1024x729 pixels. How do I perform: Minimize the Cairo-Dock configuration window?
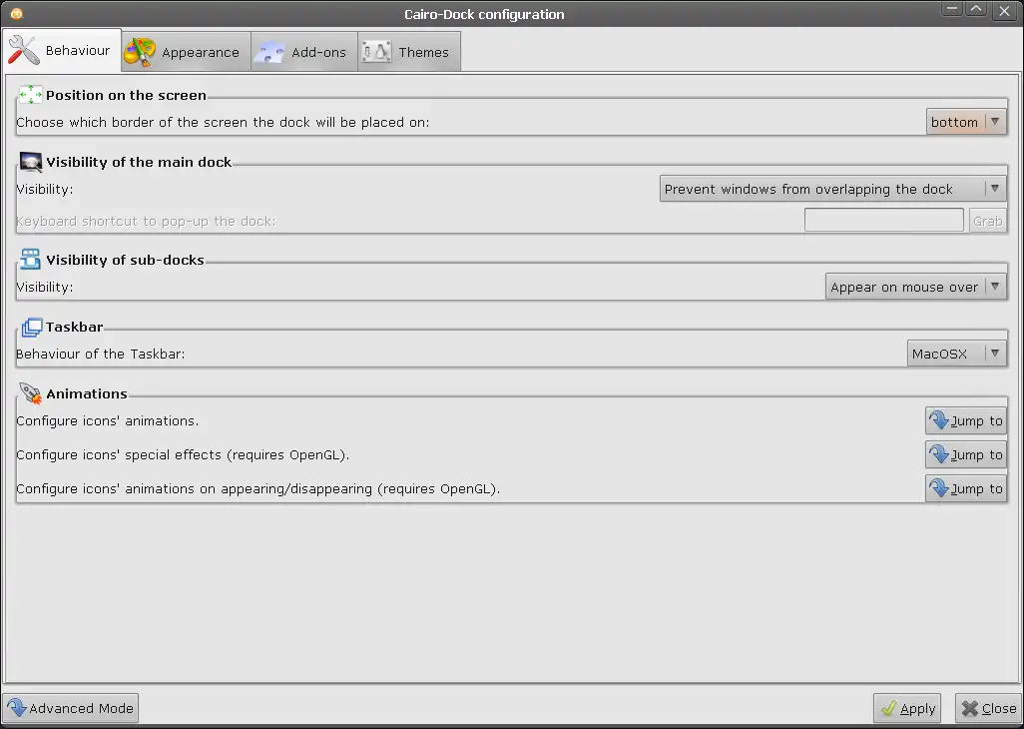coord(953,9)
